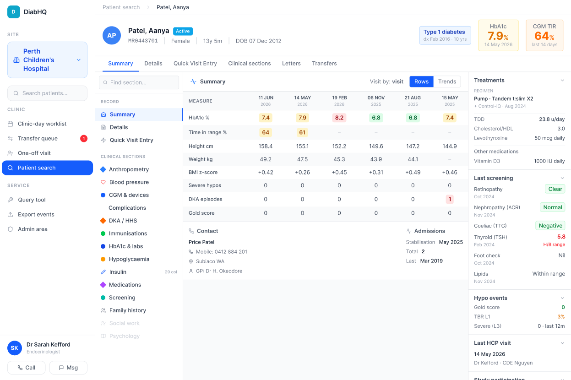Click the magnifier icon in Patient search
571x380 pixels.
pos(11,168)
